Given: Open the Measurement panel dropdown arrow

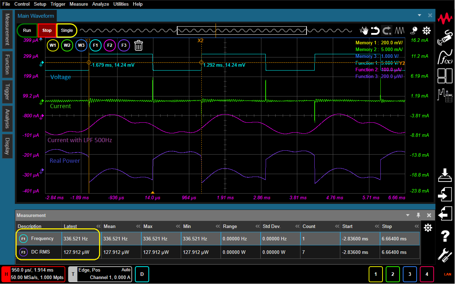Looking at the screenshot, I should [x=408, y=215].
